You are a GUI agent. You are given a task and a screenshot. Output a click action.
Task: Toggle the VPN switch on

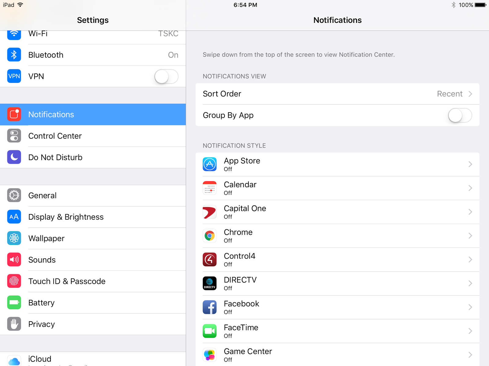(x=166, y=76)
